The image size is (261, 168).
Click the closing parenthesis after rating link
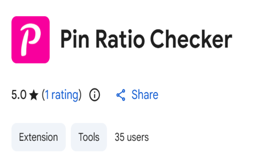(x=80, y=95)
